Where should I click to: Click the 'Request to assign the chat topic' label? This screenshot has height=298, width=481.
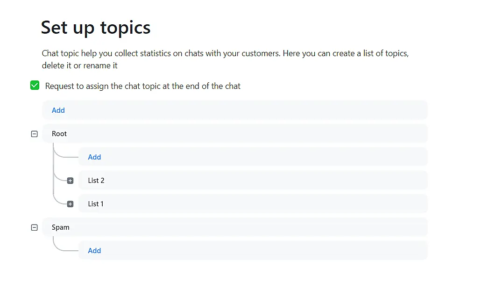142,86
